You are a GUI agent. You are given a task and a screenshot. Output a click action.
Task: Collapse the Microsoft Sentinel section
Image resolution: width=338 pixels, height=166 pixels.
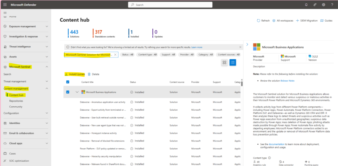[x=47, y=67]
